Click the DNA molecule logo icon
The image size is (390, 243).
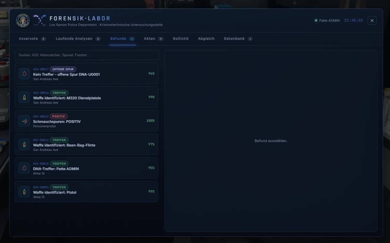tap(40, 20)
